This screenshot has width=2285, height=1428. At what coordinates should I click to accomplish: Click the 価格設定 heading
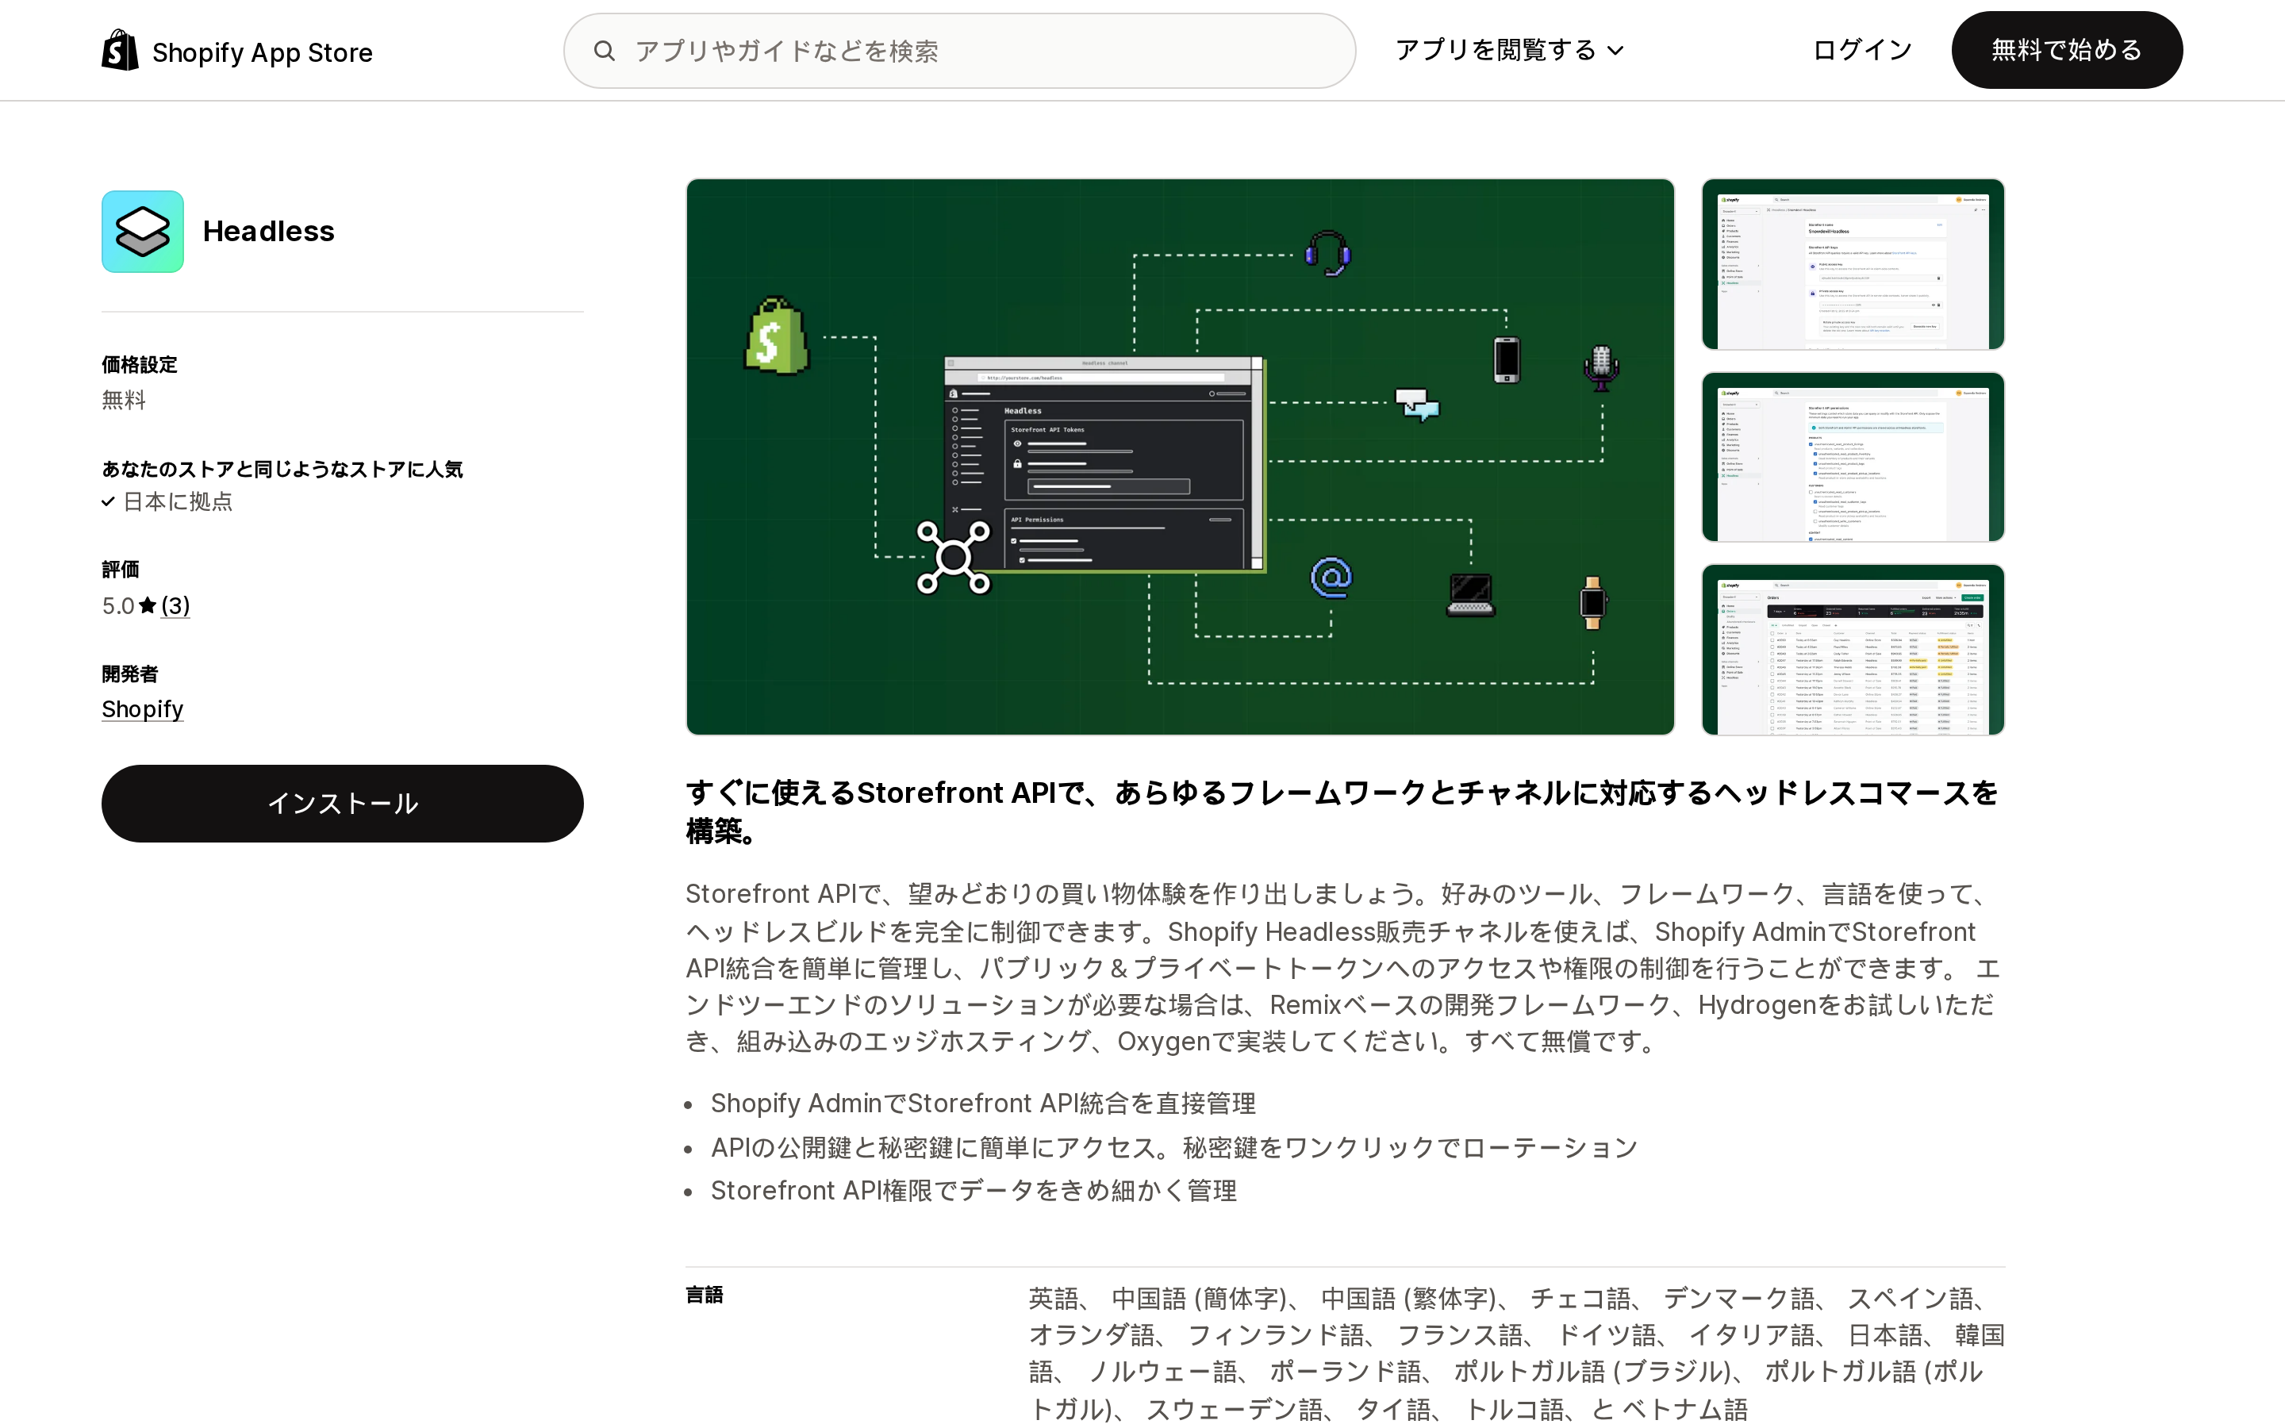(x=140, y=365)
